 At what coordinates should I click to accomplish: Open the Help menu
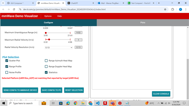[x=59, y=16]
